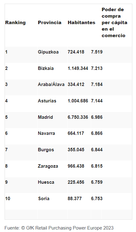Click the Ranking column header
This screenshot has width=136, height=232.
[15, 23]
